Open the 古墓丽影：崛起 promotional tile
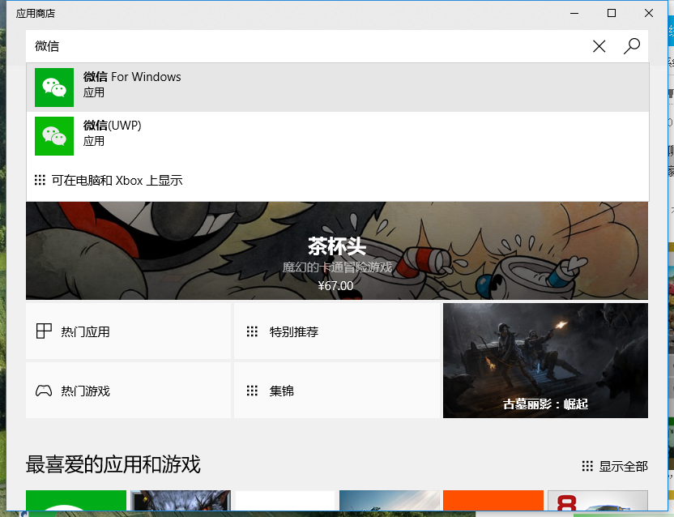 click(544, 361)
